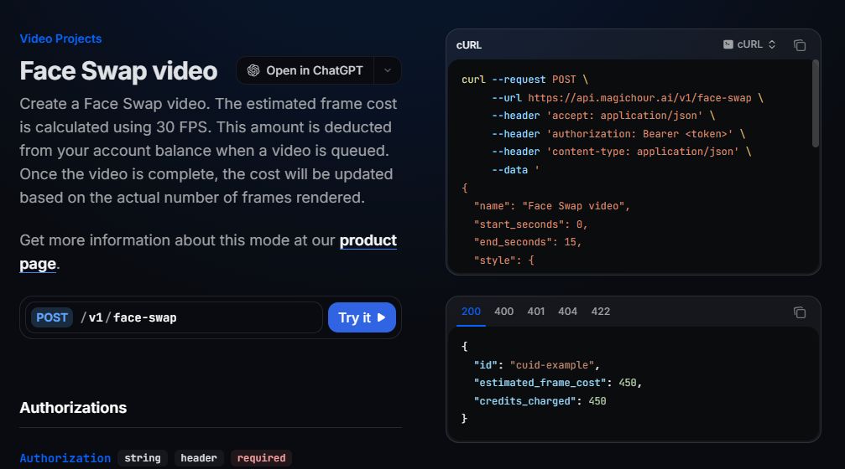The width and height of the screenshot is (845, 469).
Task: Switch to the 400 response tab
Action: pos(503,312)
